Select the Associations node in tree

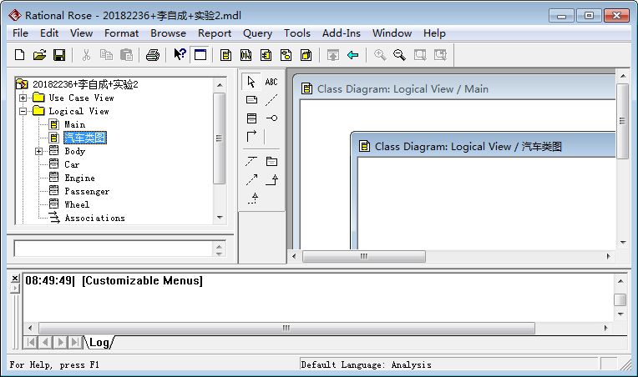point(94,219)
